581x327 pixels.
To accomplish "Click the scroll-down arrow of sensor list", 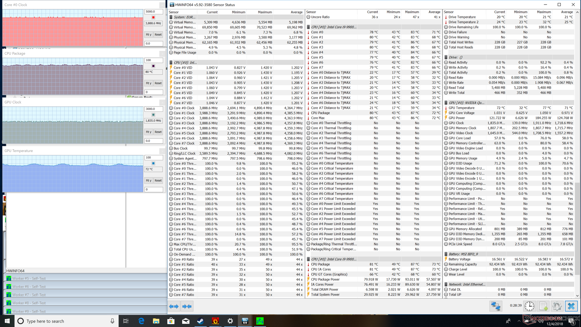I will [577, 296].
